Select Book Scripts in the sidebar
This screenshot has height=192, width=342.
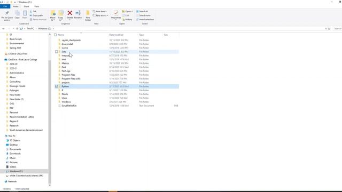[x=15, y=39]
